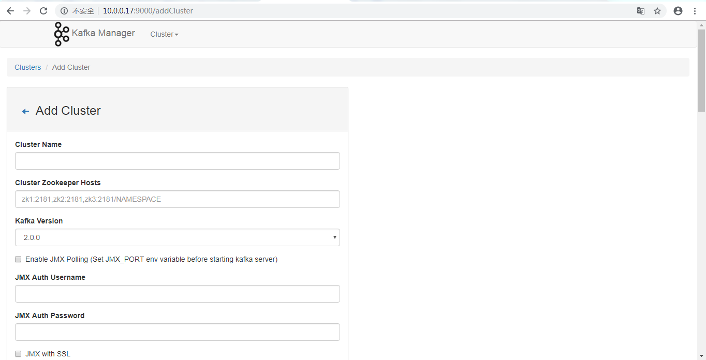Click the JMX Auth Password label
The width and height of the screenshot is (706, 360).
(x=50, y=316)
